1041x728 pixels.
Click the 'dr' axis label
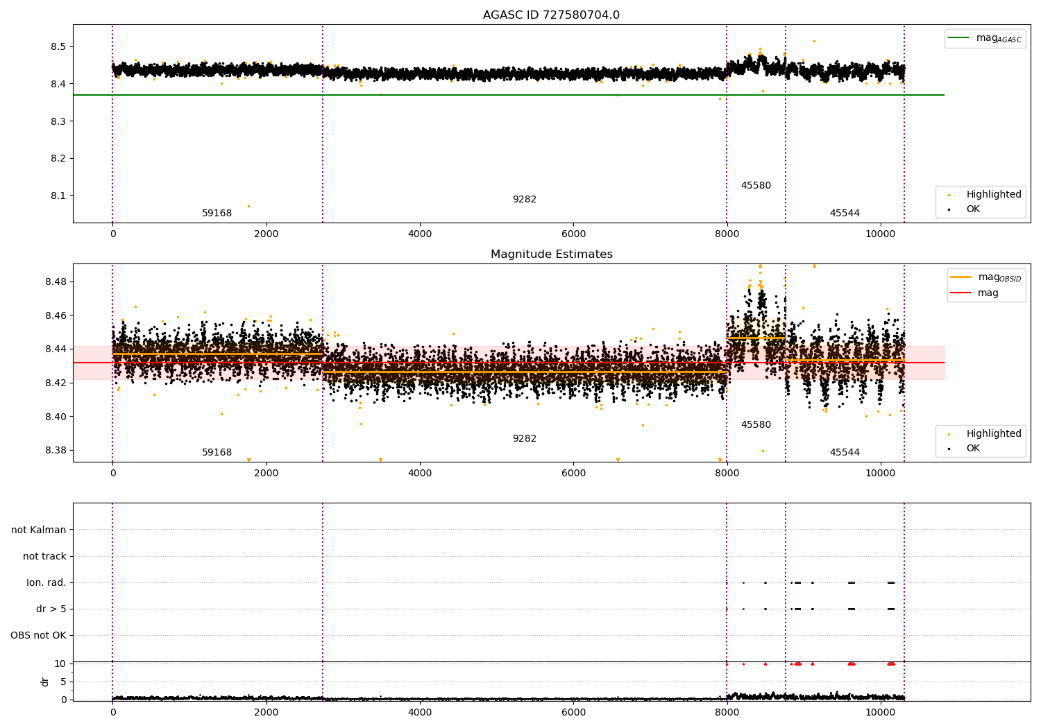(x=45, y=682)
